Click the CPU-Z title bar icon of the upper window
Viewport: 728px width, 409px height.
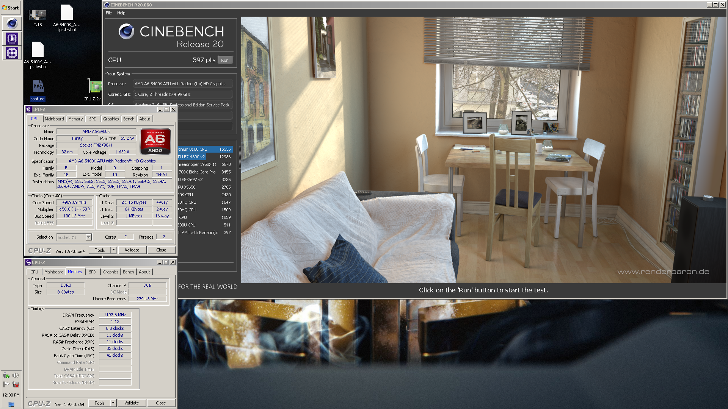point(28,109)
